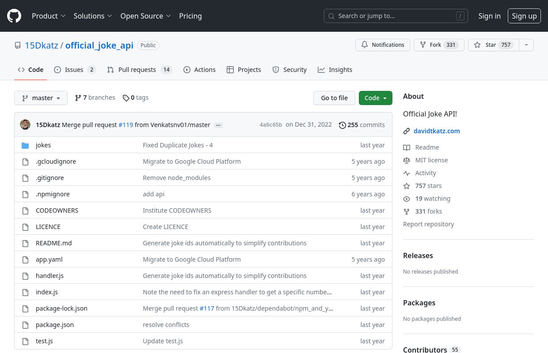Click the book icon beside Readme

(x=407, y=147)
